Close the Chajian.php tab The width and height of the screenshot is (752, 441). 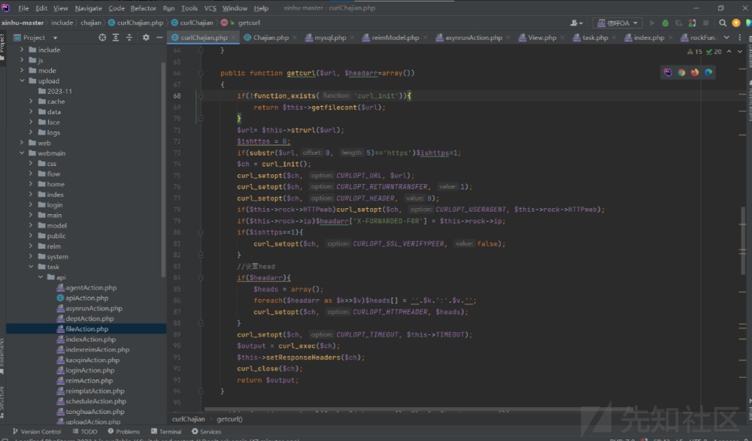[x=296, y=38]
